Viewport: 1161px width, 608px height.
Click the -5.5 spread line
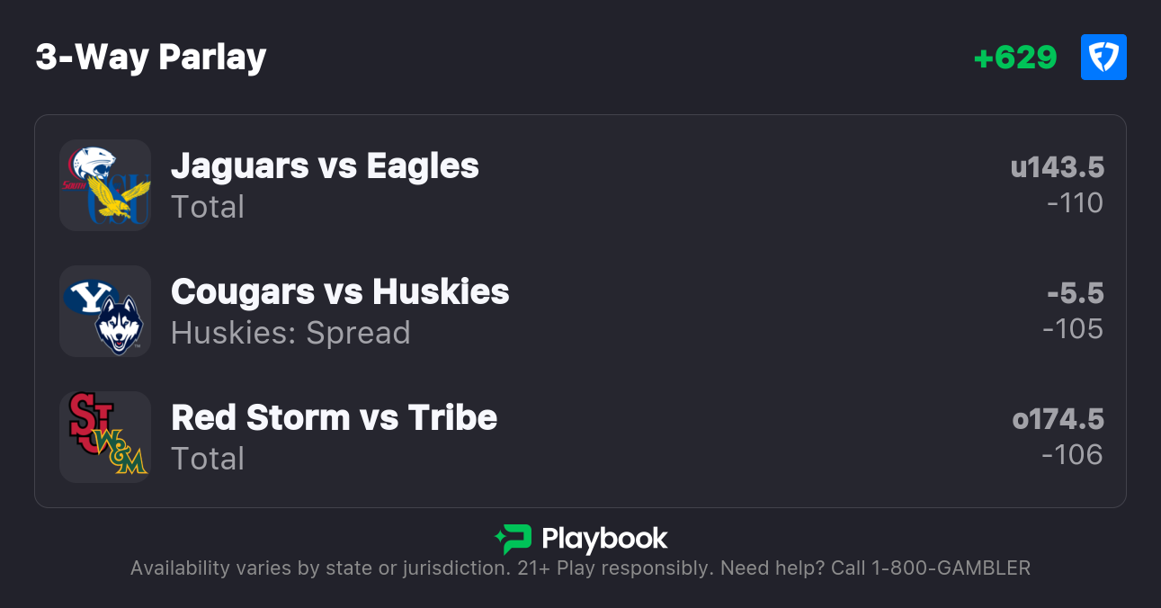pos(1075,293)
